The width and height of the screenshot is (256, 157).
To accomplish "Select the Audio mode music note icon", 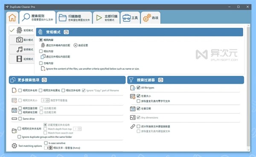I will (20, 49).
